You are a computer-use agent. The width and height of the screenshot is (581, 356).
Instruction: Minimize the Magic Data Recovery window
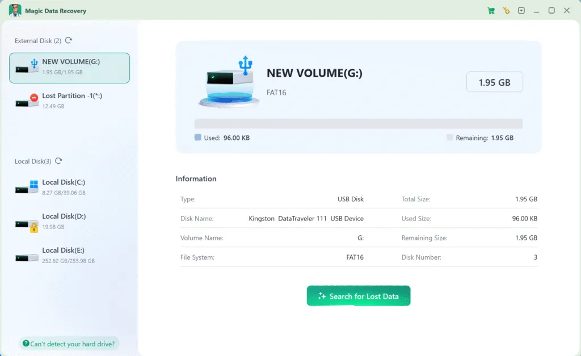pyautogui.click(x=537, y=11)
